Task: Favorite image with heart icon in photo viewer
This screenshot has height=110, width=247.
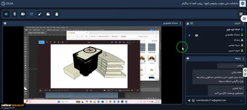Action: (46, 90)
